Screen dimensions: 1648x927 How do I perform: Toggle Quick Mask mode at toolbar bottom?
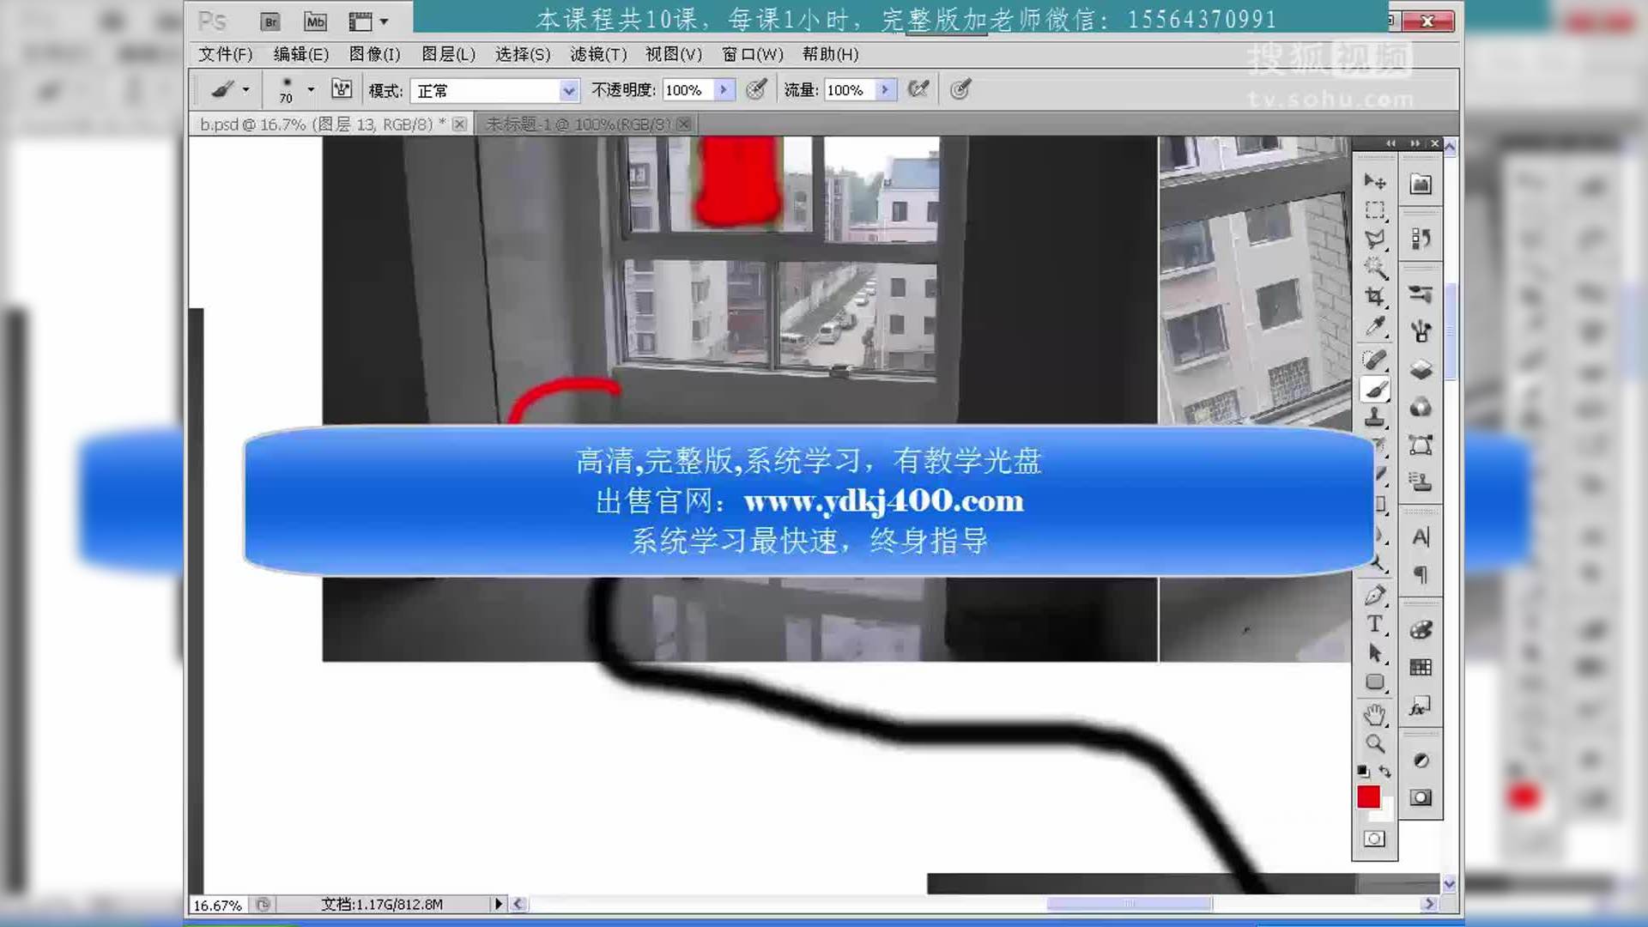tap(1375, 839)
